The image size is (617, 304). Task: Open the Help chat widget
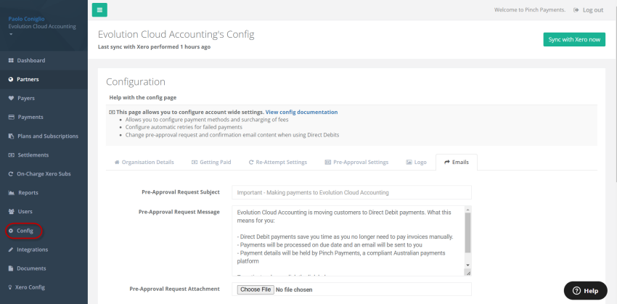point(586,291)
